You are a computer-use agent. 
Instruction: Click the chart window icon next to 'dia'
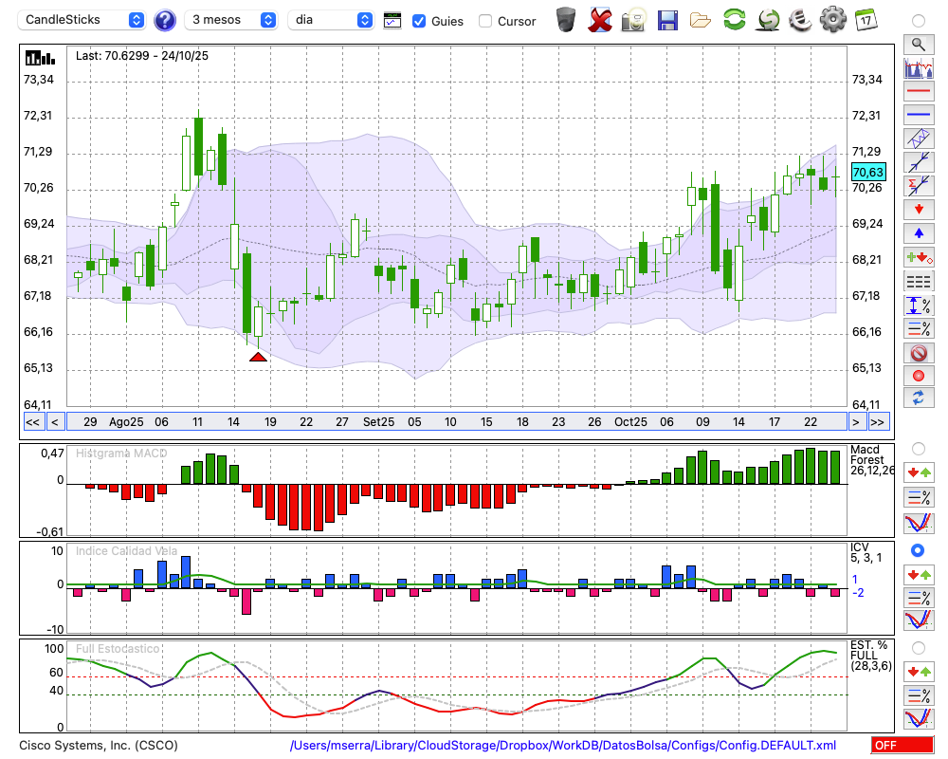(x=392, y=21)
